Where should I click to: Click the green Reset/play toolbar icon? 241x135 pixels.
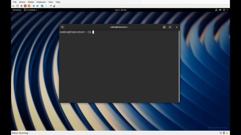point(38,6)
